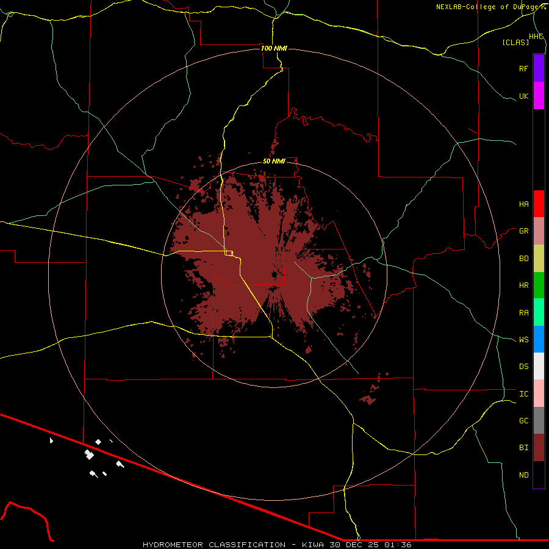The width and height of the screenshot is (549, 549).
Task: Click the WS legend label
Action: point(523,340)
